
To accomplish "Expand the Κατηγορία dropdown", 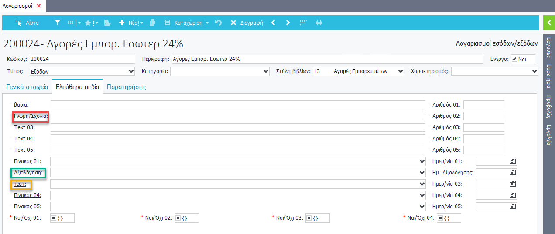I will tap(219, 71).
